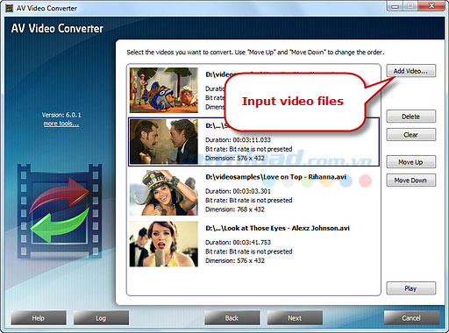Open the more tools link
This screenshot has height=333, width=449.
[x=61, y=124]
